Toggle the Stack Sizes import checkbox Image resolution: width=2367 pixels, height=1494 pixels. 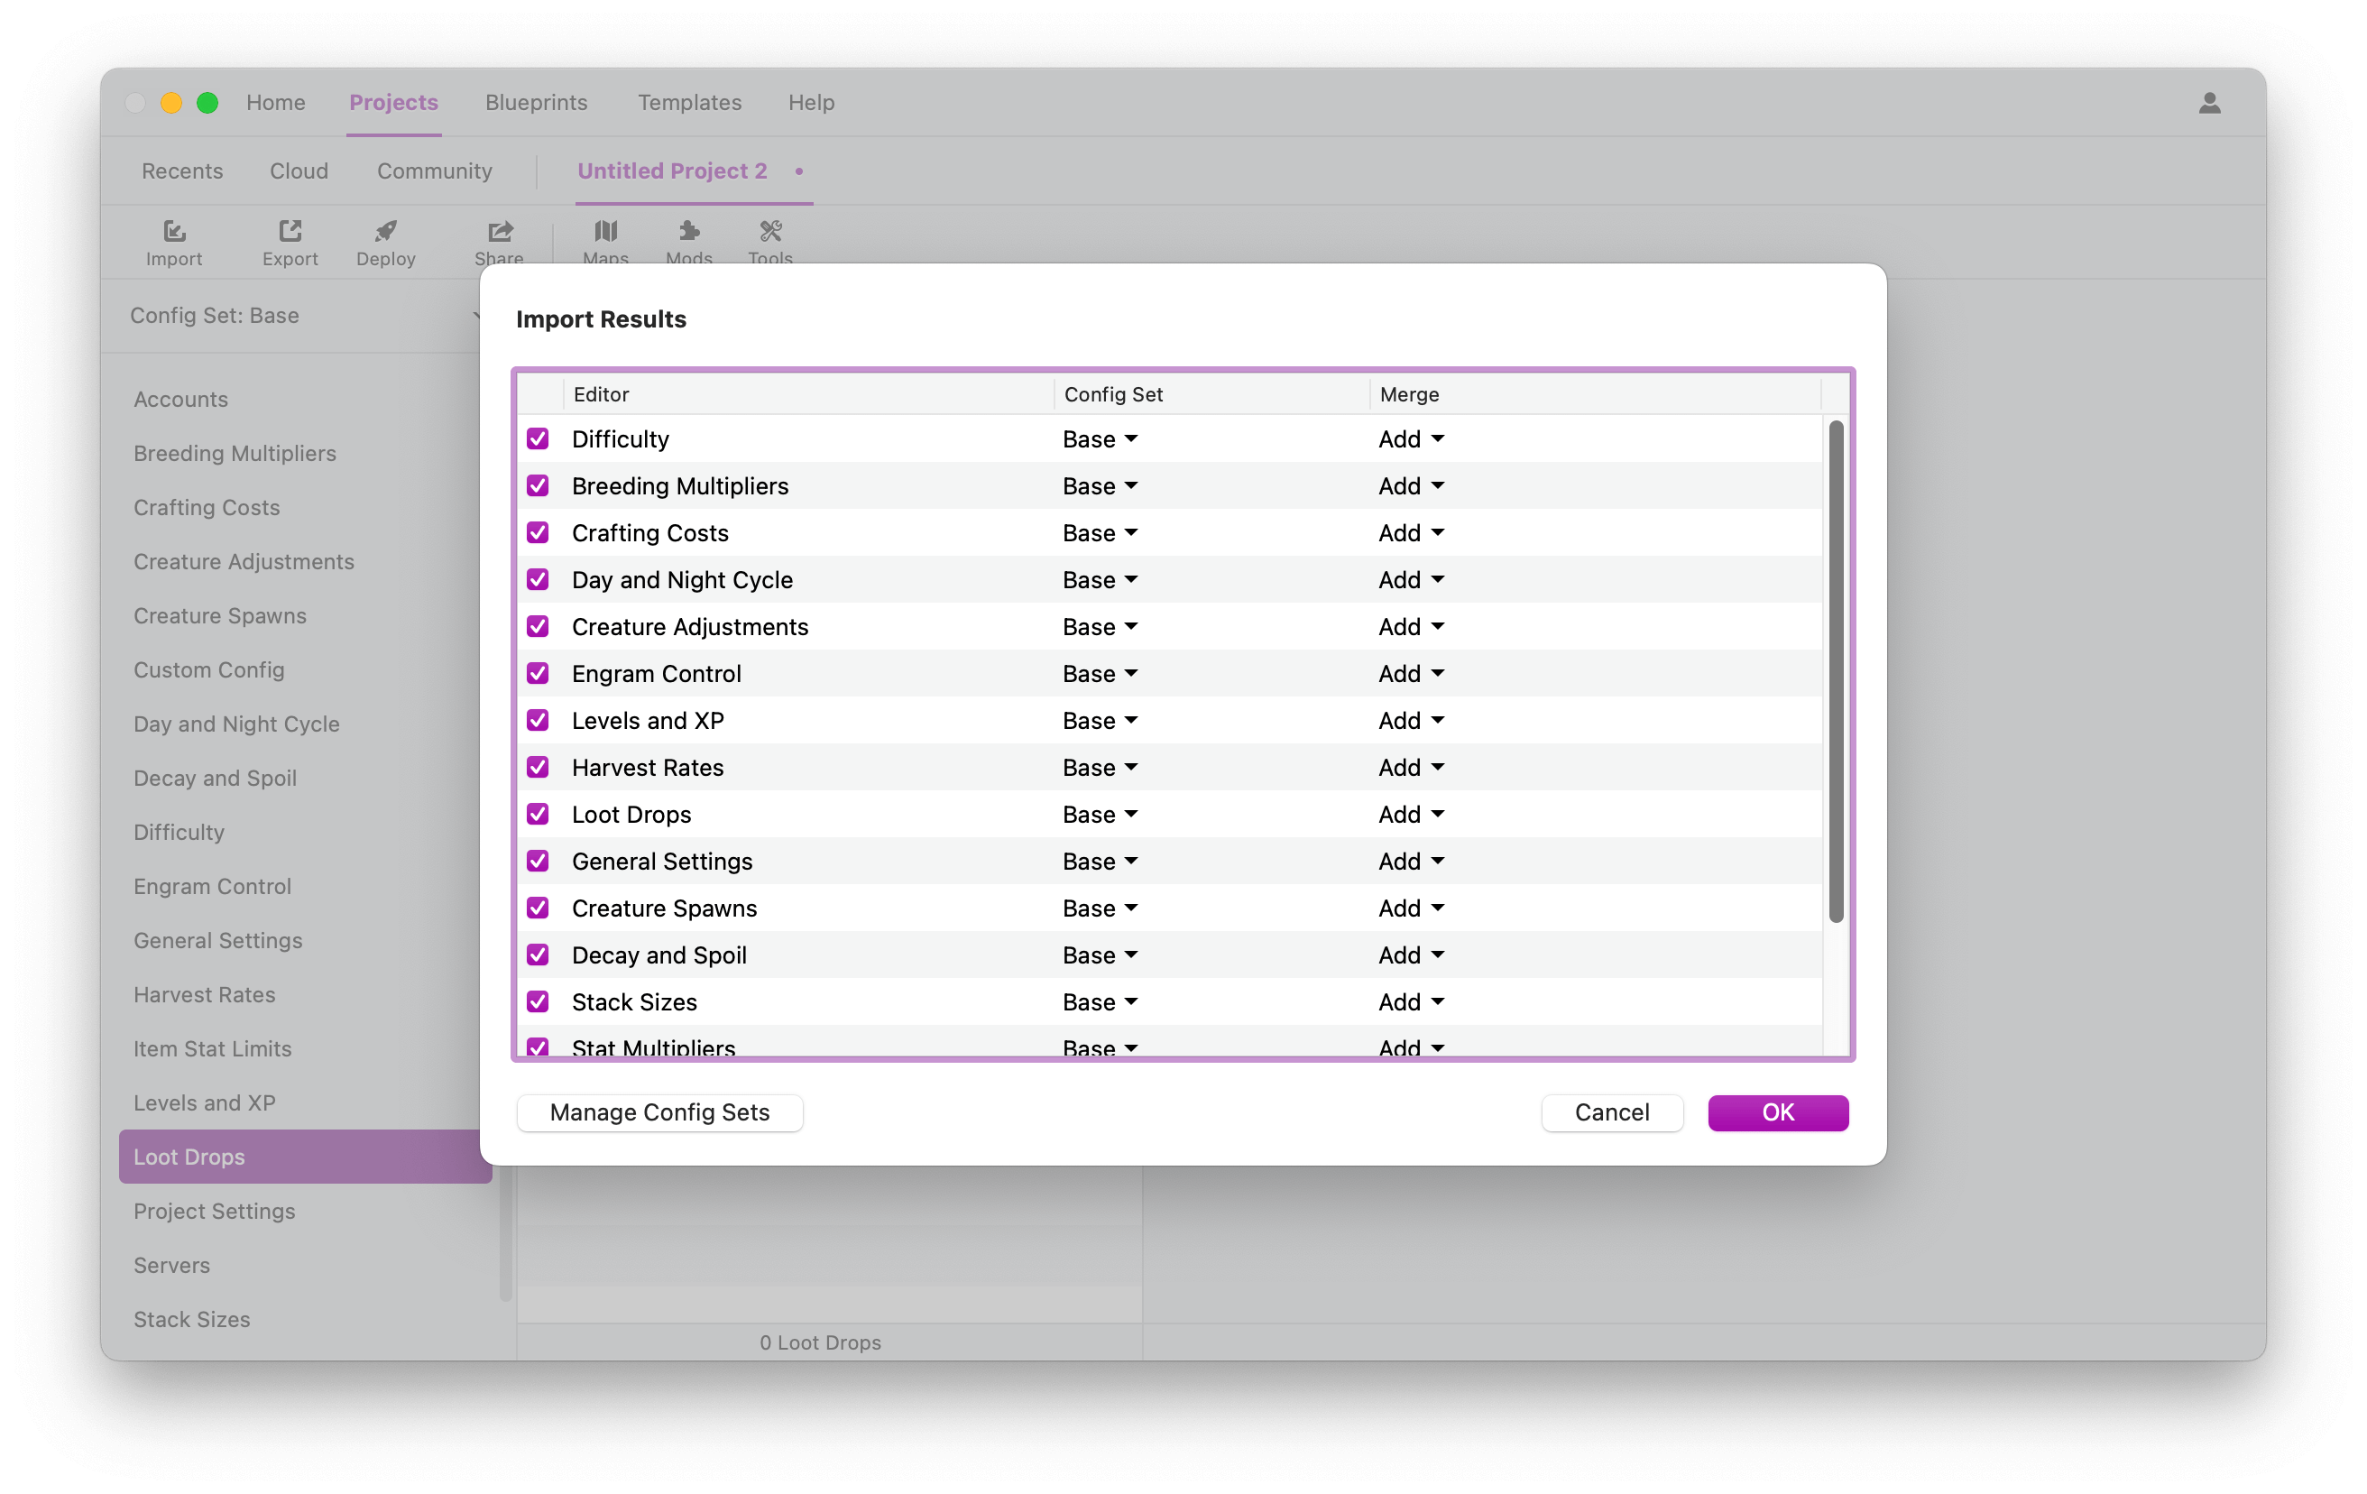(538, 1001)
